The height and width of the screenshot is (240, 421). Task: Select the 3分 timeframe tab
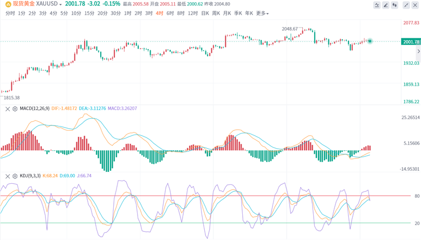(x=43, y=13)
